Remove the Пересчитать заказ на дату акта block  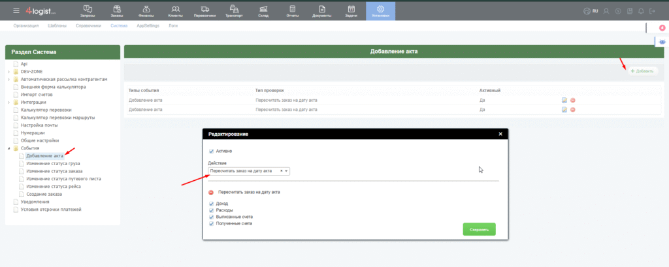coord(211,193)
